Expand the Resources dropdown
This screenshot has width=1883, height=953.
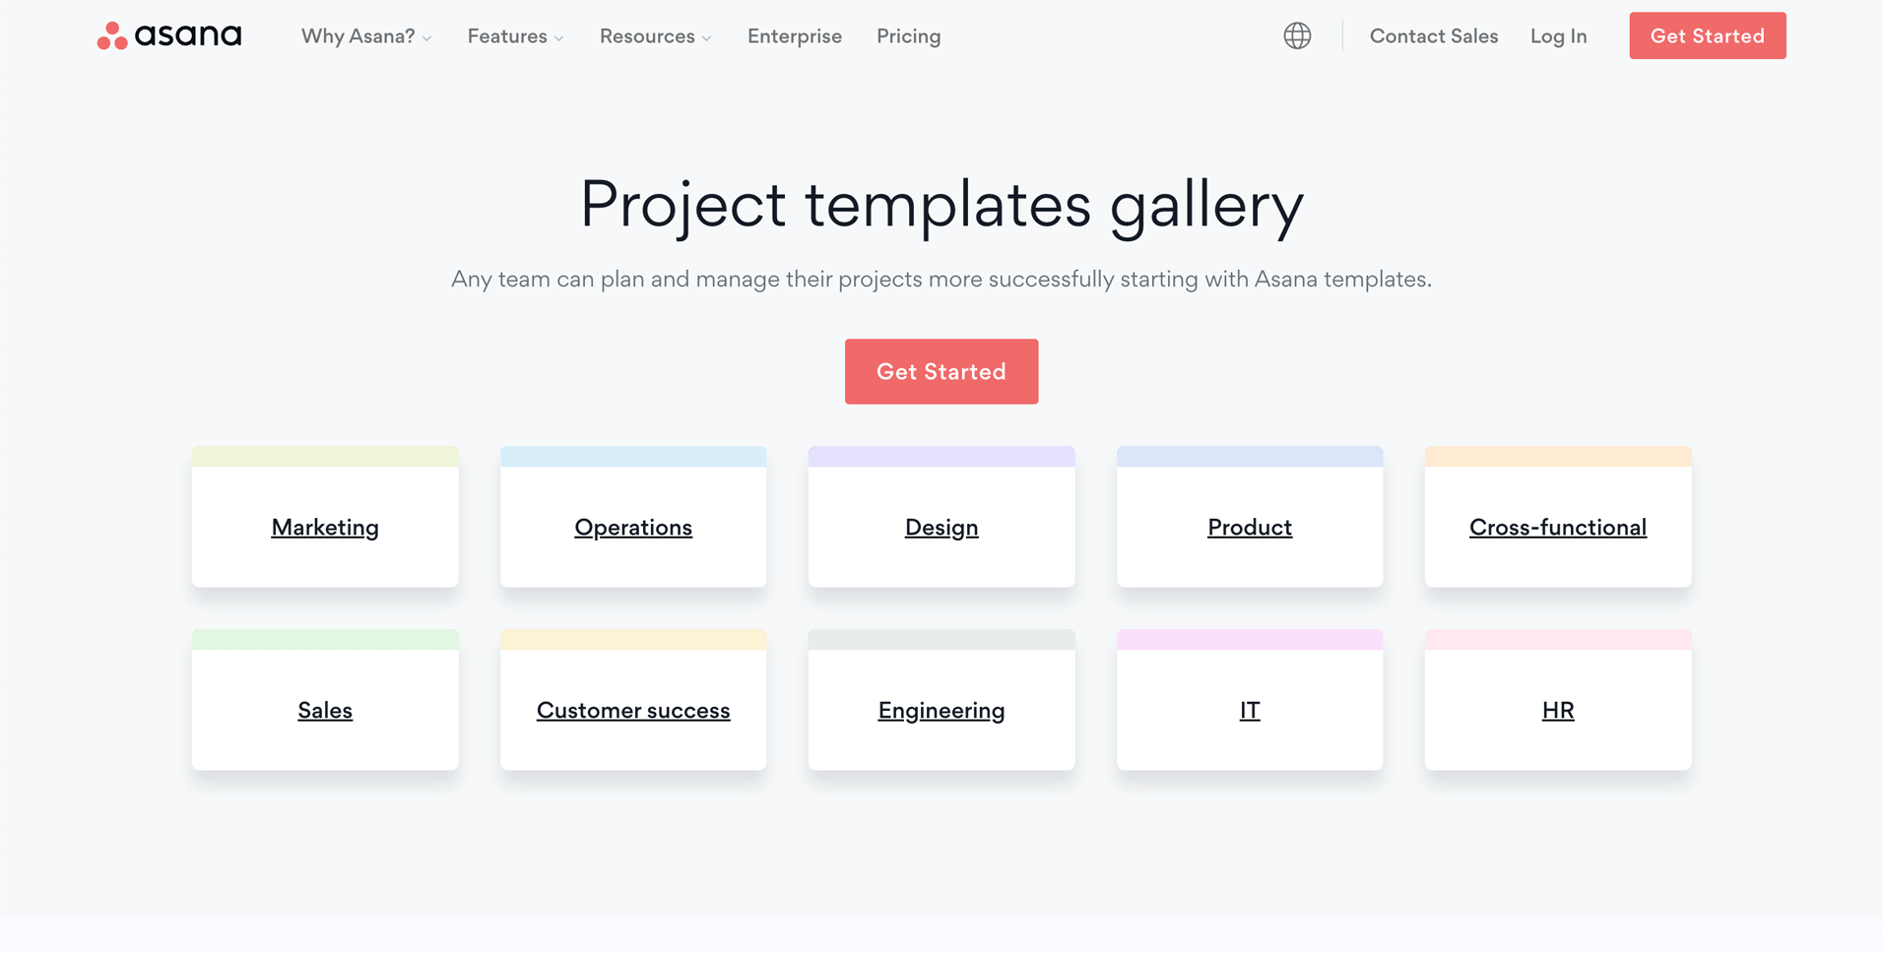click(655, 36)
